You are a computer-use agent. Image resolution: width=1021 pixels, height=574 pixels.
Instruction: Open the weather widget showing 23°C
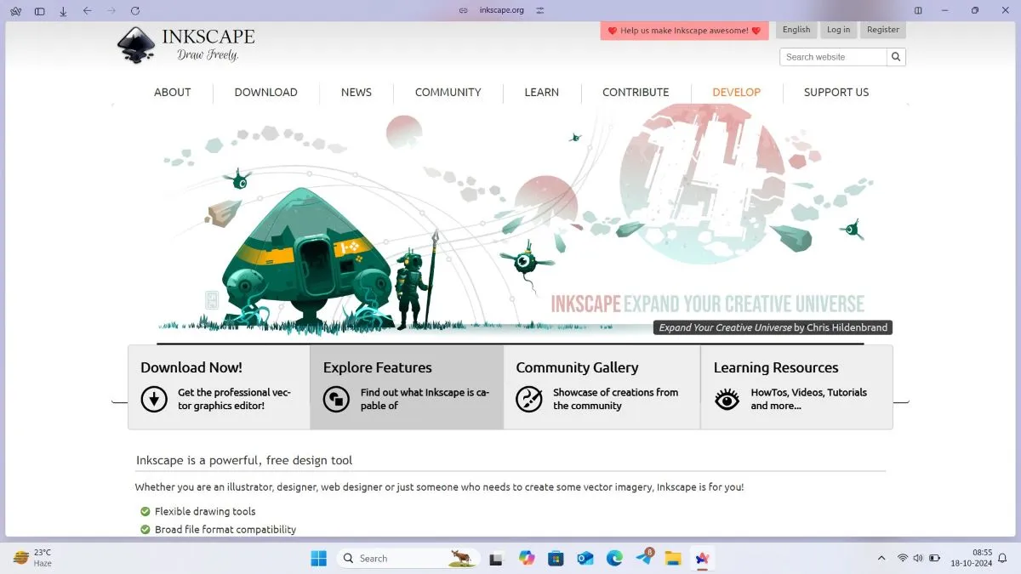click(32, 558)
